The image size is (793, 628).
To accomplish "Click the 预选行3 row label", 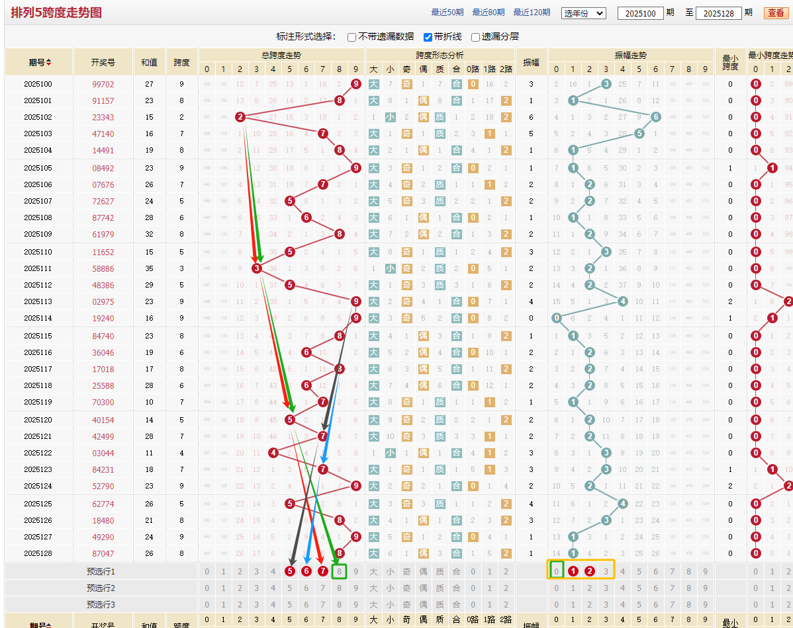I will [101, 604].
